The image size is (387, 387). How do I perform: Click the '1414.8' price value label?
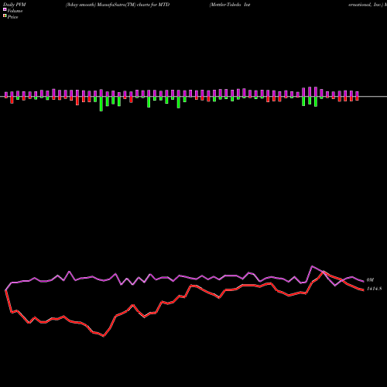[374, 289]
